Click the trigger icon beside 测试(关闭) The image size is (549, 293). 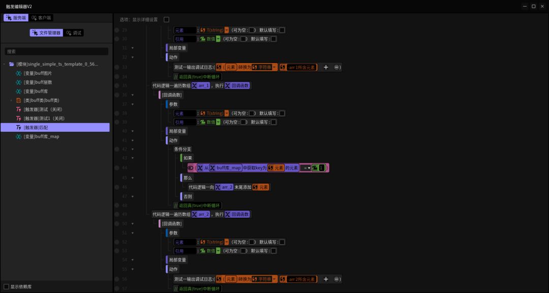(19, 109)
